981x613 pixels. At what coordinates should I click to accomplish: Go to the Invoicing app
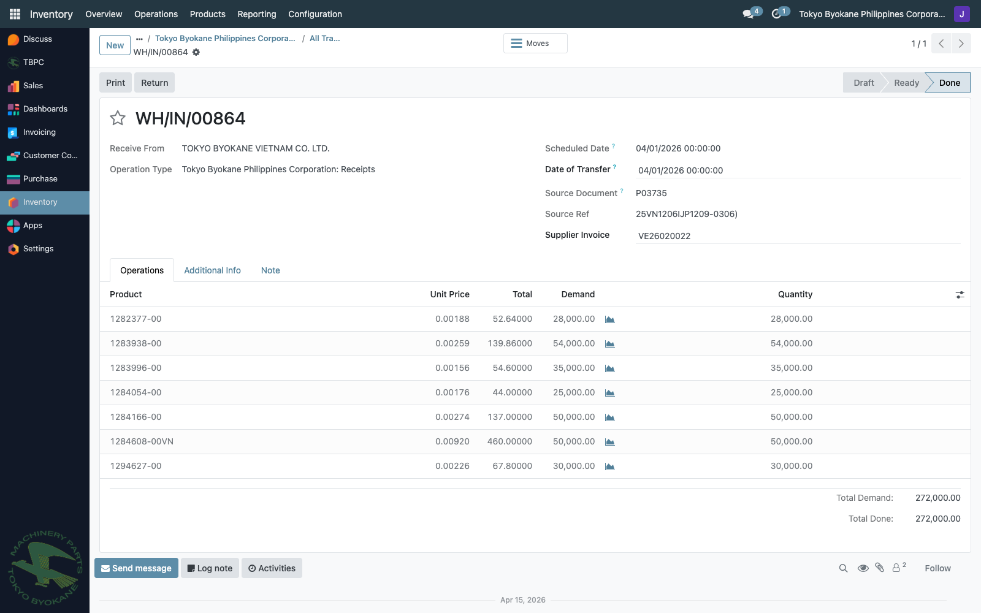(45, 132)
